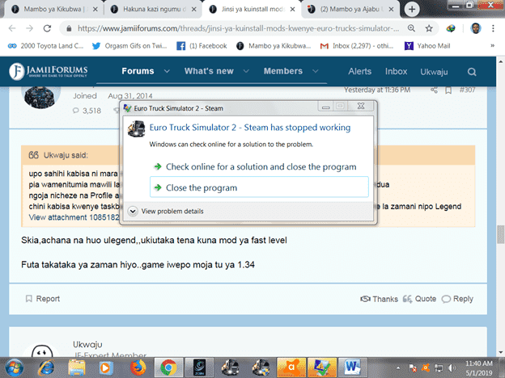The image size is (505, 378).
Task: Open Chrome three-dot menu
Action: tap(493, 28)
